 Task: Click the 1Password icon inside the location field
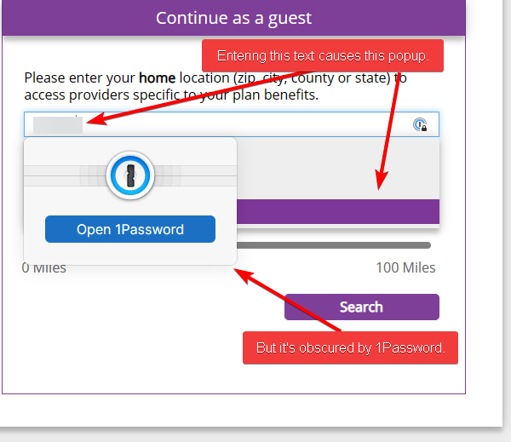(420, 125)
